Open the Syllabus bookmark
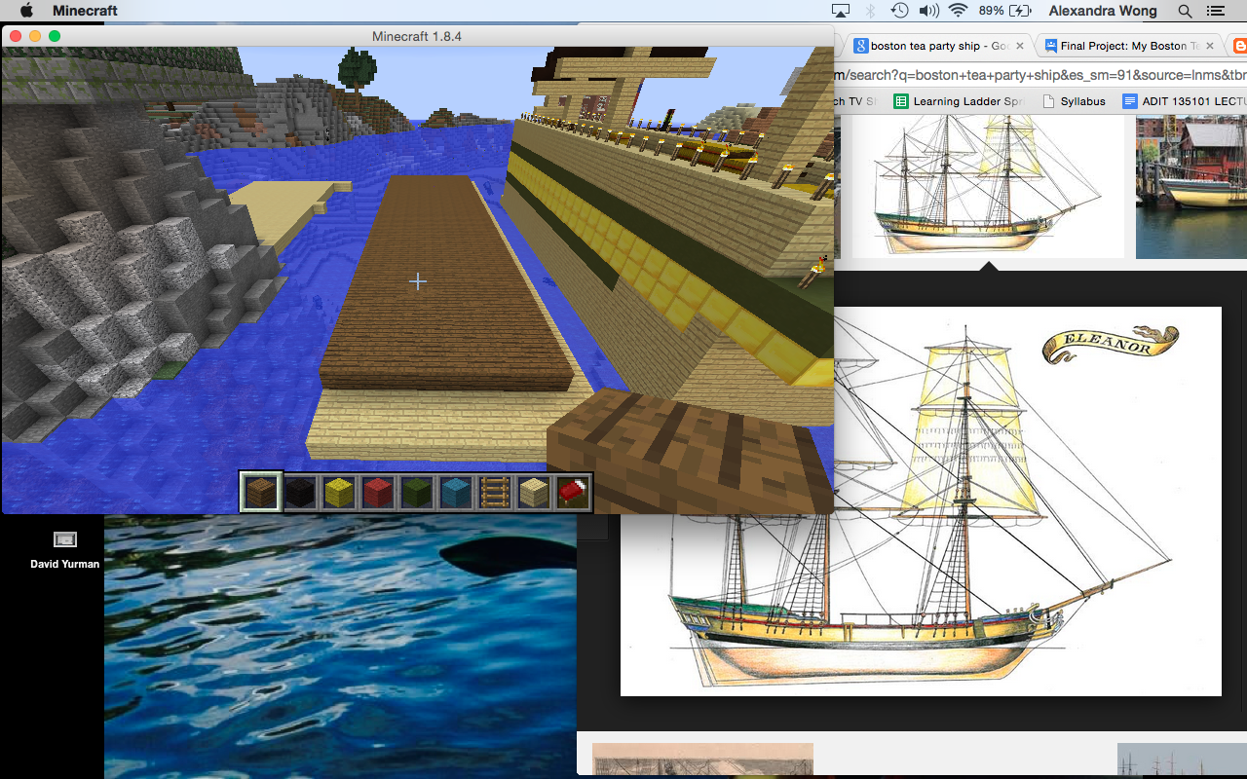Viewport: 1247px width, 779px height. click(1074, 101)
